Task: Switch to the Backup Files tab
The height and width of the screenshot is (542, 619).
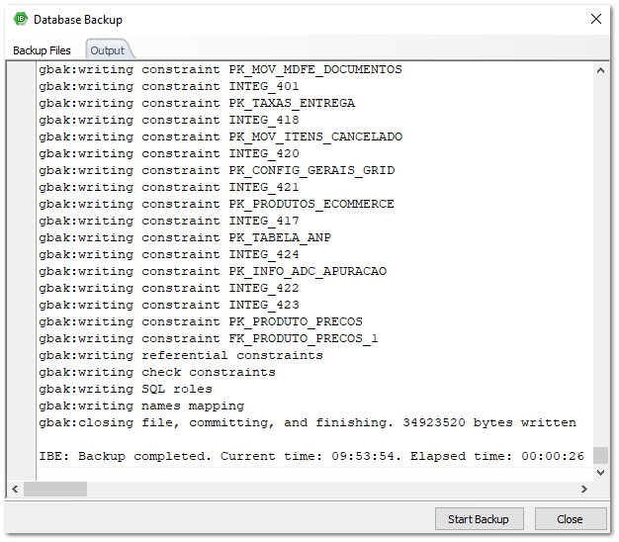Action: click(42, 50)
